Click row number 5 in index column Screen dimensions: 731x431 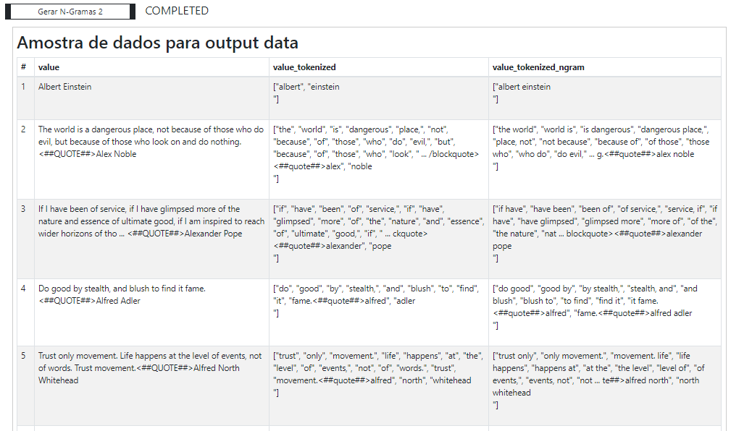23,356
